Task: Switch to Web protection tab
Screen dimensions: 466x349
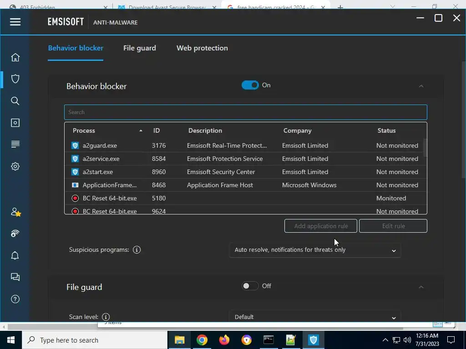Action: click(203, 48)
